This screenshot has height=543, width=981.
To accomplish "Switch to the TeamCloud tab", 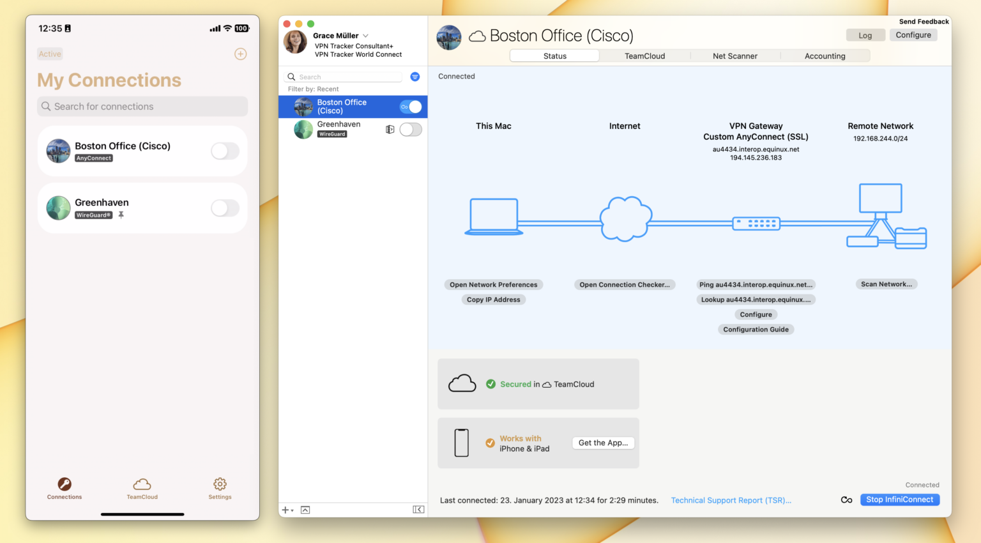I will 644,56.
